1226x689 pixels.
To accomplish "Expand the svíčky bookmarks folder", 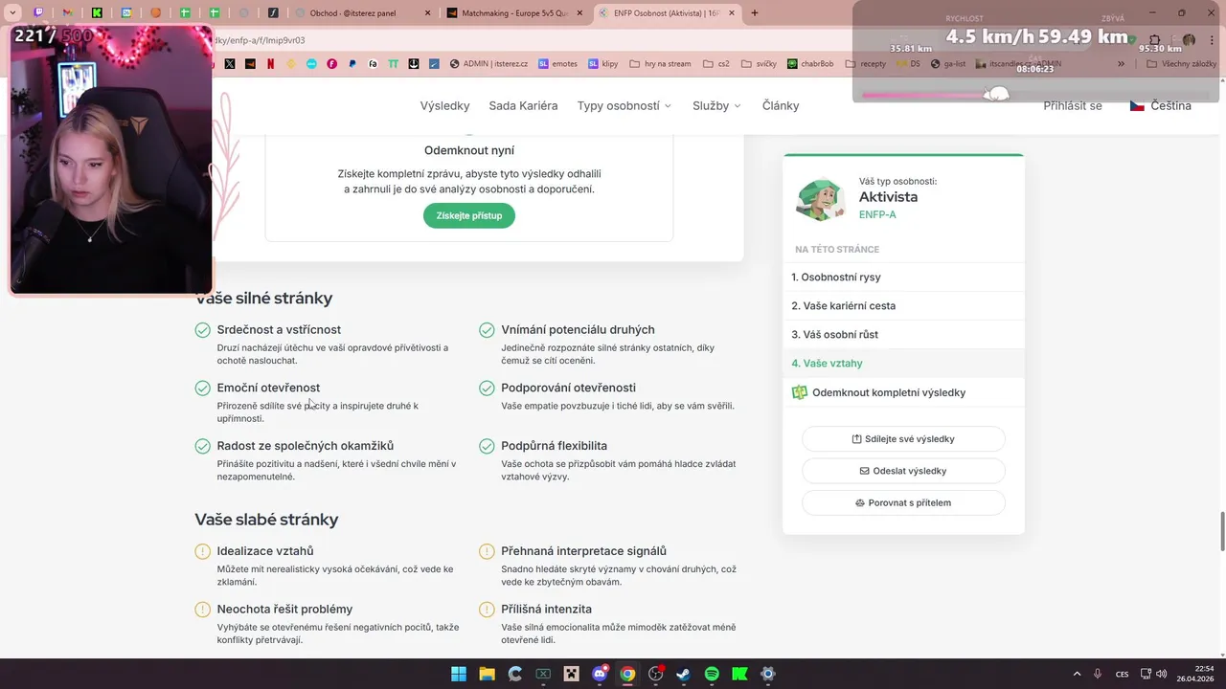I will (x=759, y=64).
